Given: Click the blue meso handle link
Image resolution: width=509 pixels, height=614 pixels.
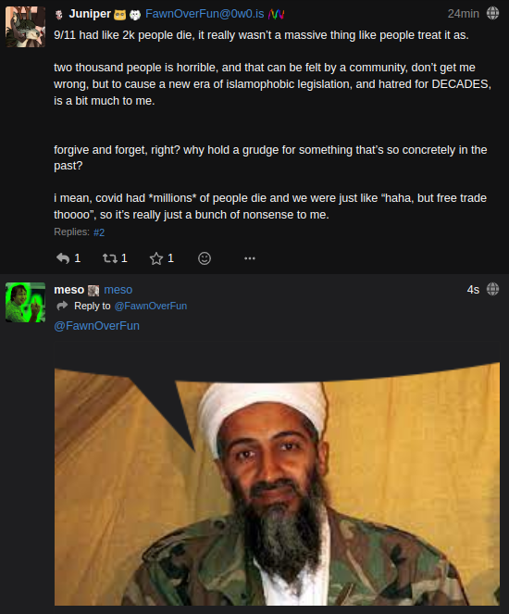Looking at the screenshot, I should (x=118, y=290).
